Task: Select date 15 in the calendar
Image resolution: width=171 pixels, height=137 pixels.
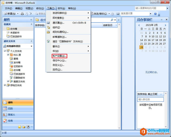Action: pyautogui.click(x=145, y=40)
